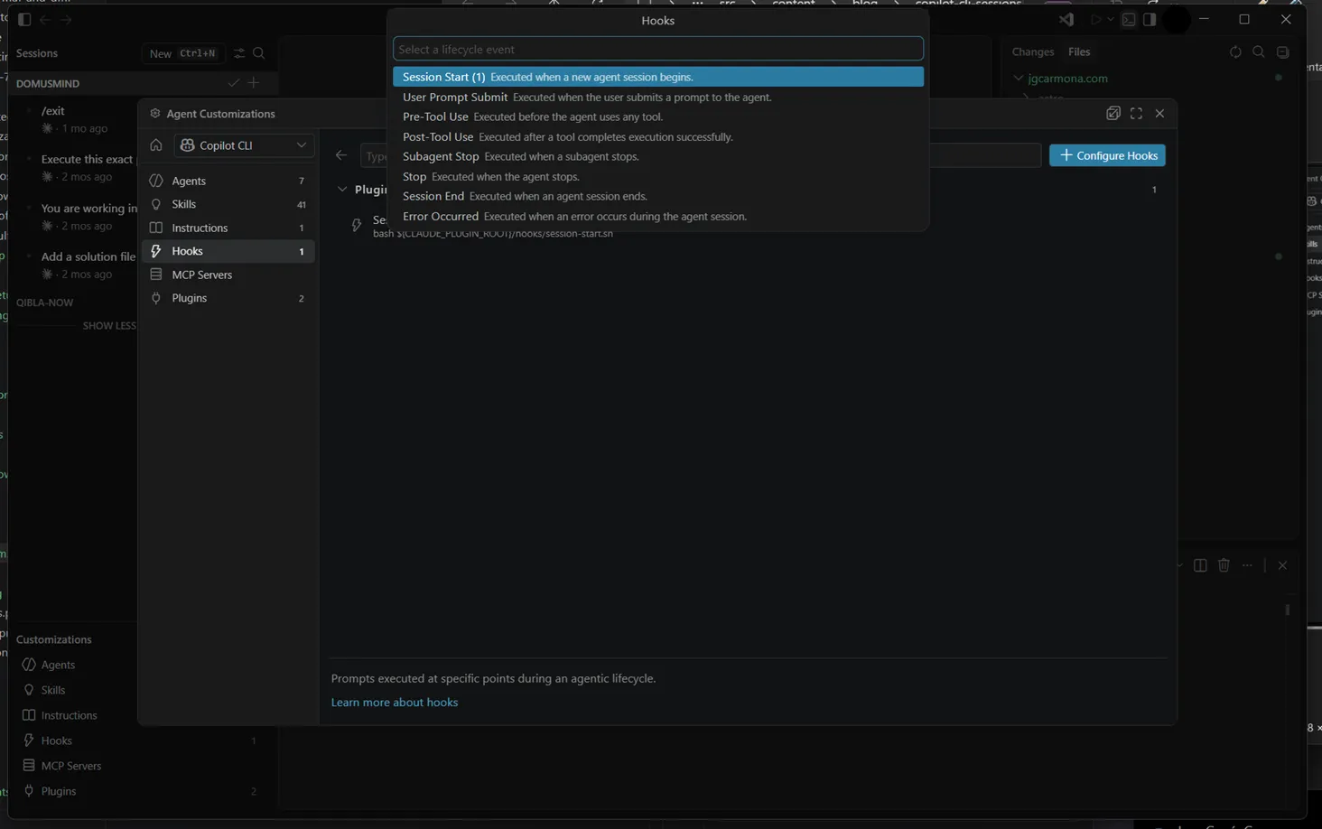
Task: Choose User Prompt Submit lifecycle event
Action: (x=658, y=97)
